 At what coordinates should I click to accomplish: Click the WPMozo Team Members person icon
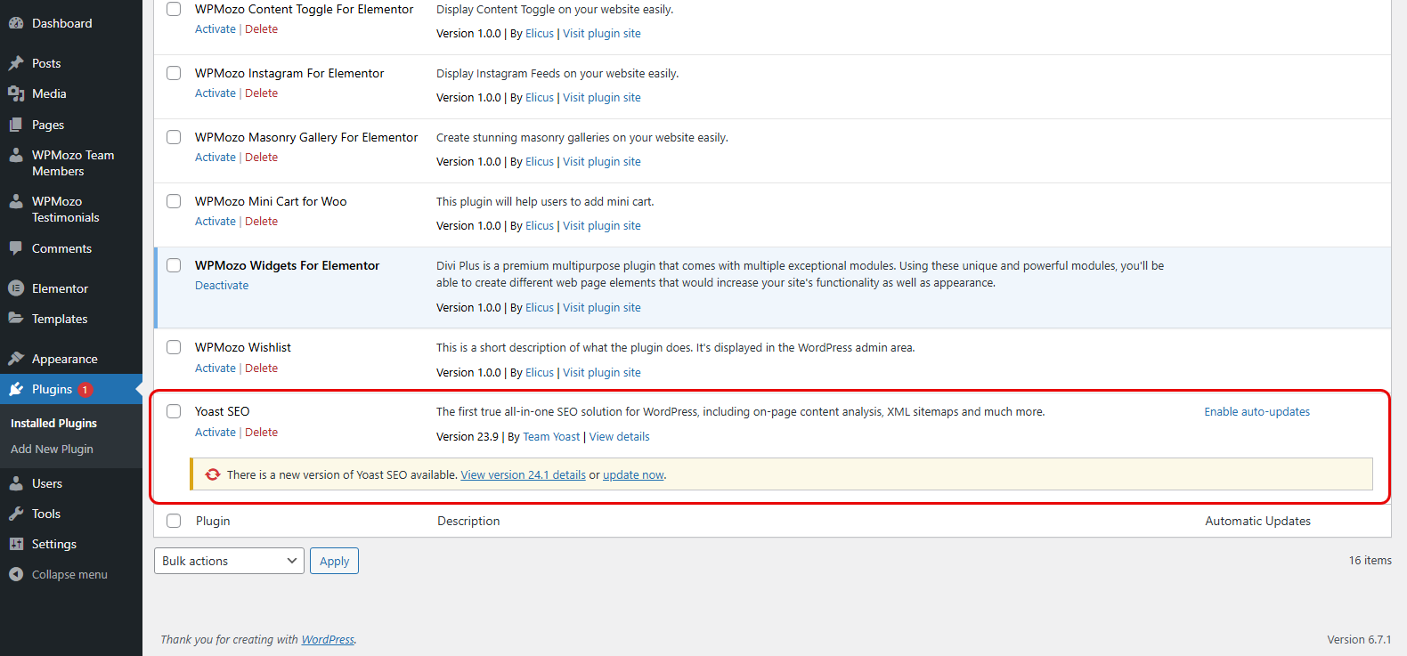tap(16, 155)
